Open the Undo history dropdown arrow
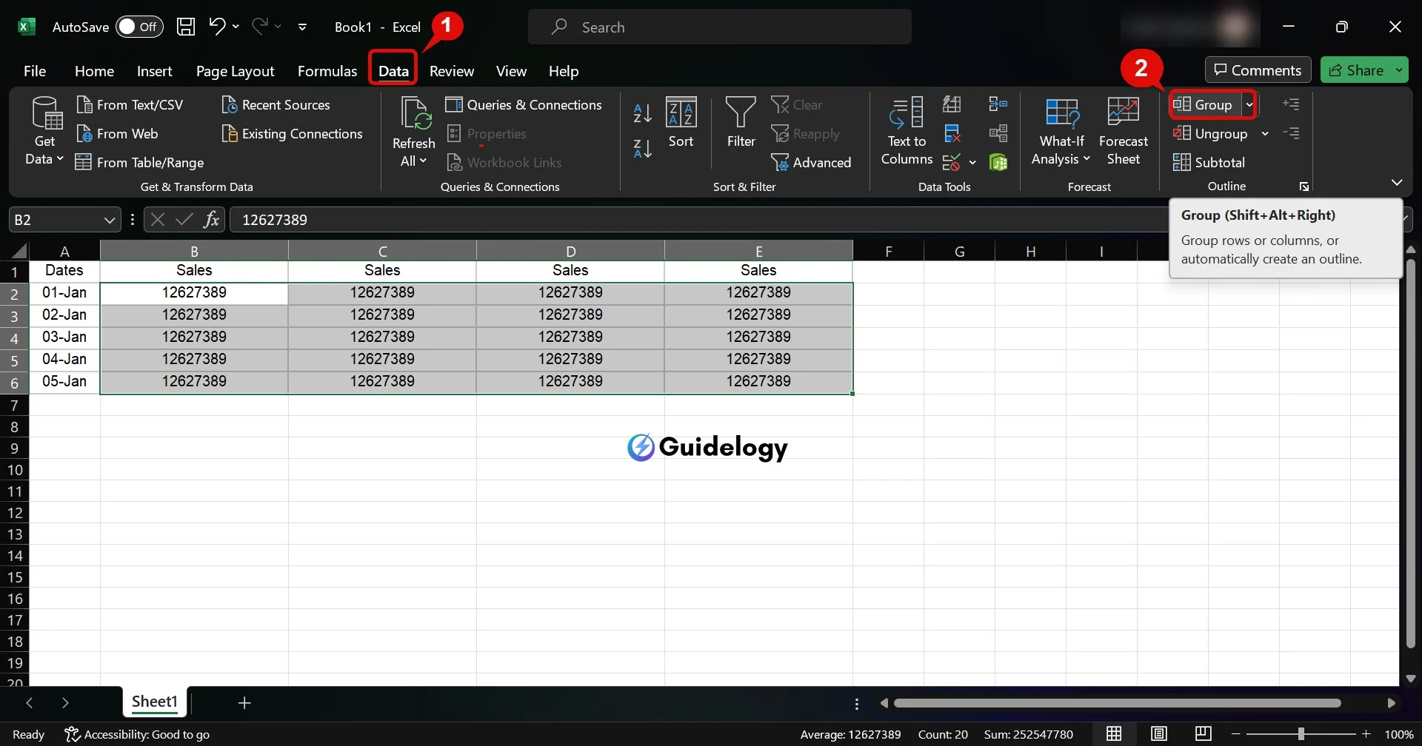Viewport: 1422px width, 746px height. tap(236, 27)
